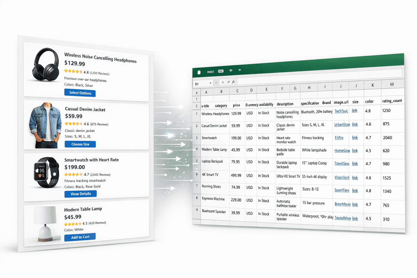The image size is (417, 278).
Task: Follow the TravelGew link
Action: click(342, 163)
